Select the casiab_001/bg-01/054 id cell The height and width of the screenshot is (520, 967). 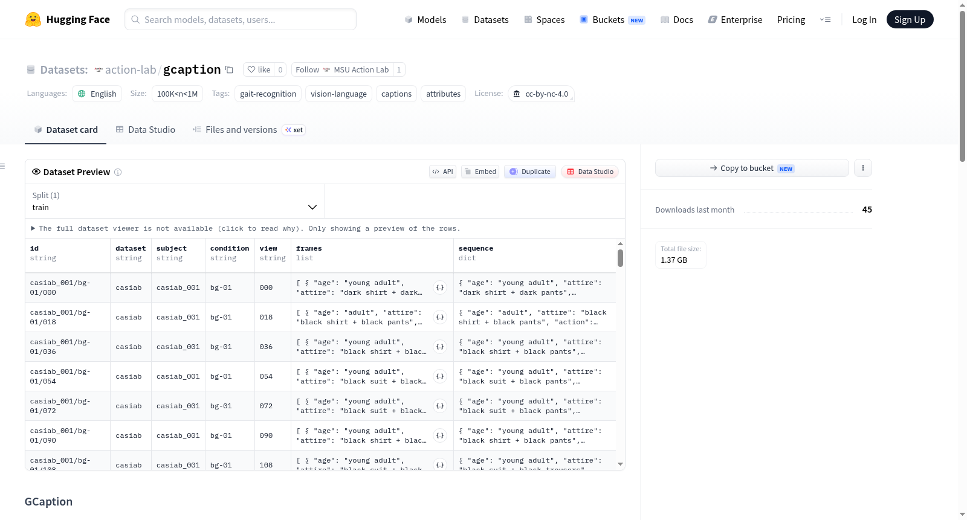[x=68, y=376]
